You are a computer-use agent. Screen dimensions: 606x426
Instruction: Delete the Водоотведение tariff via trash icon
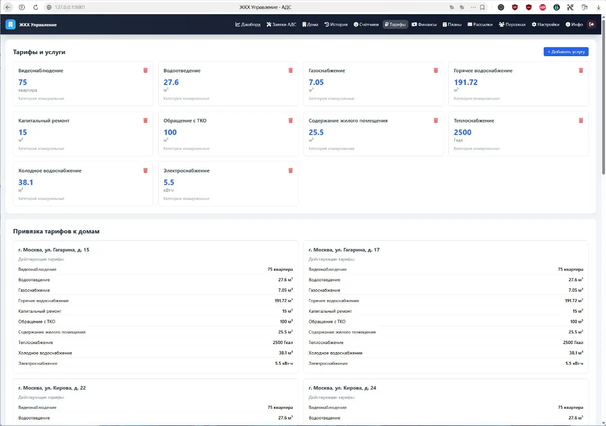[291, 70]
